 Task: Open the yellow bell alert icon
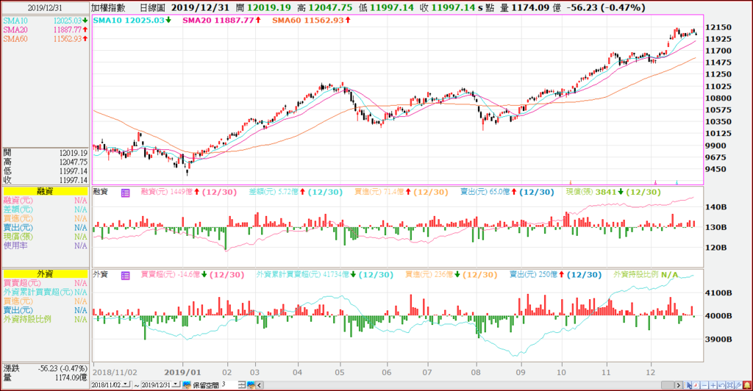[x=747, y=385]
